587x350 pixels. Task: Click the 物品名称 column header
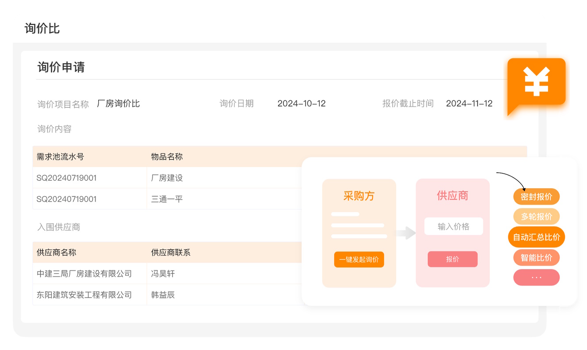[x=167, y=157]
